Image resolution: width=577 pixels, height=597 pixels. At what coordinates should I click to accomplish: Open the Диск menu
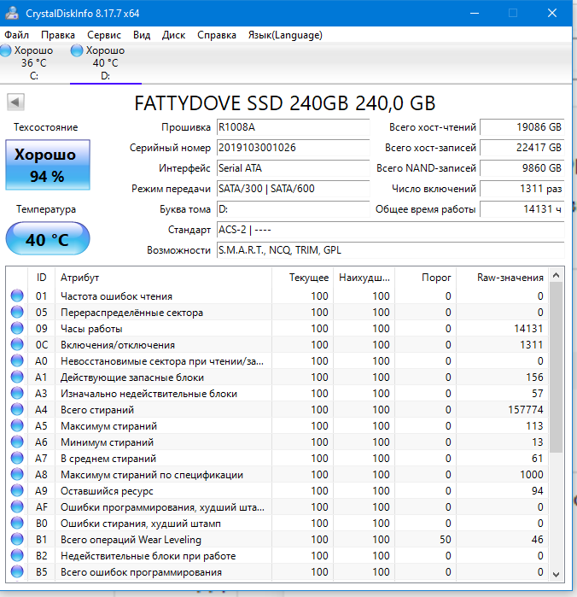173,35
